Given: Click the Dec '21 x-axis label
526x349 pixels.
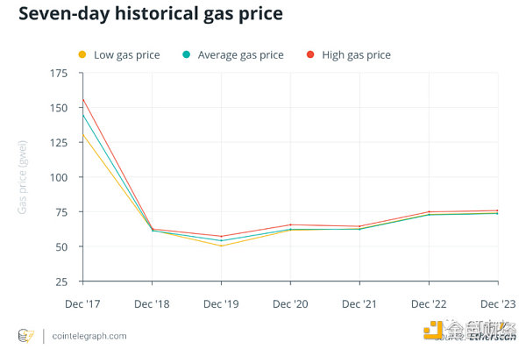Looking at the screenshot, I should coord(359,304).
